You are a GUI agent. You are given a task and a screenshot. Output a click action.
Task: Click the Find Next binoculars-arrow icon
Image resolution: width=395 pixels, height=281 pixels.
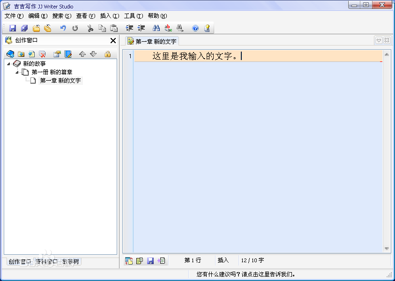tap(180, 28)
